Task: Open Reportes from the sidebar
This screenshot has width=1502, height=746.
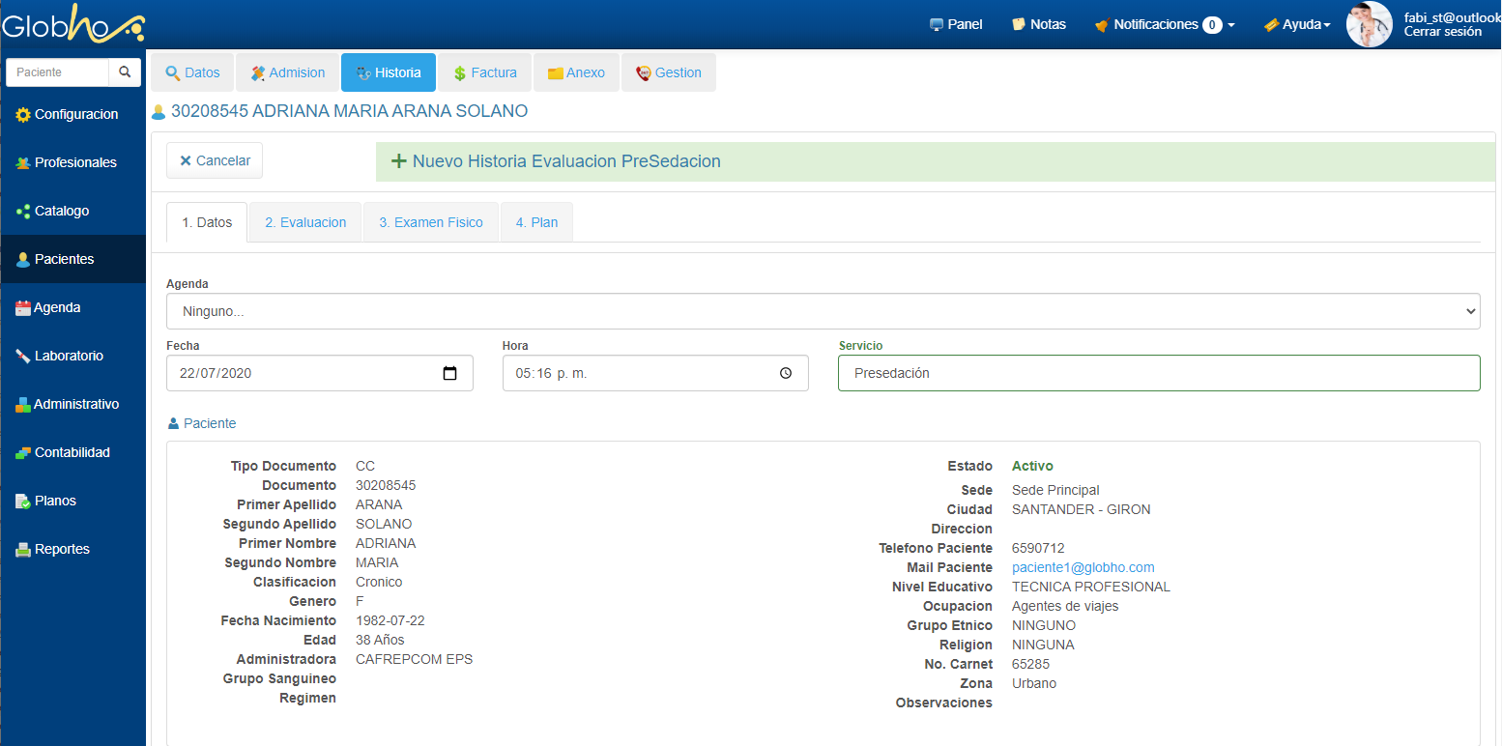Action: [x=62, y=550]
